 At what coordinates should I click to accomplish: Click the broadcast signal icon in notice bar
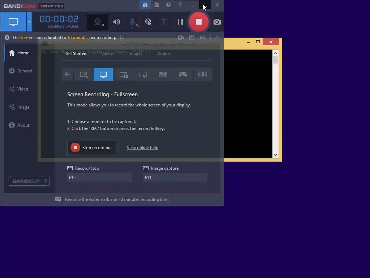coord(202,38)
